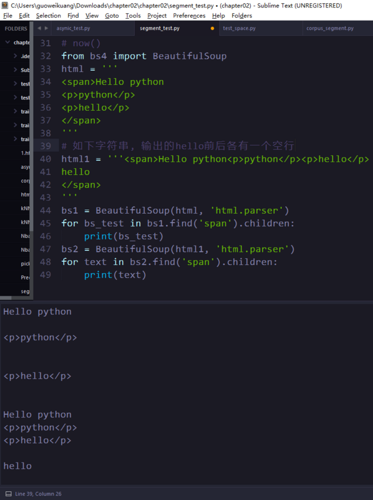The height and width of the screenshot is (500, 373).
Task: Expand the Sub folder in sidebar
Action: pyautogui.click(x=15, y=69)
